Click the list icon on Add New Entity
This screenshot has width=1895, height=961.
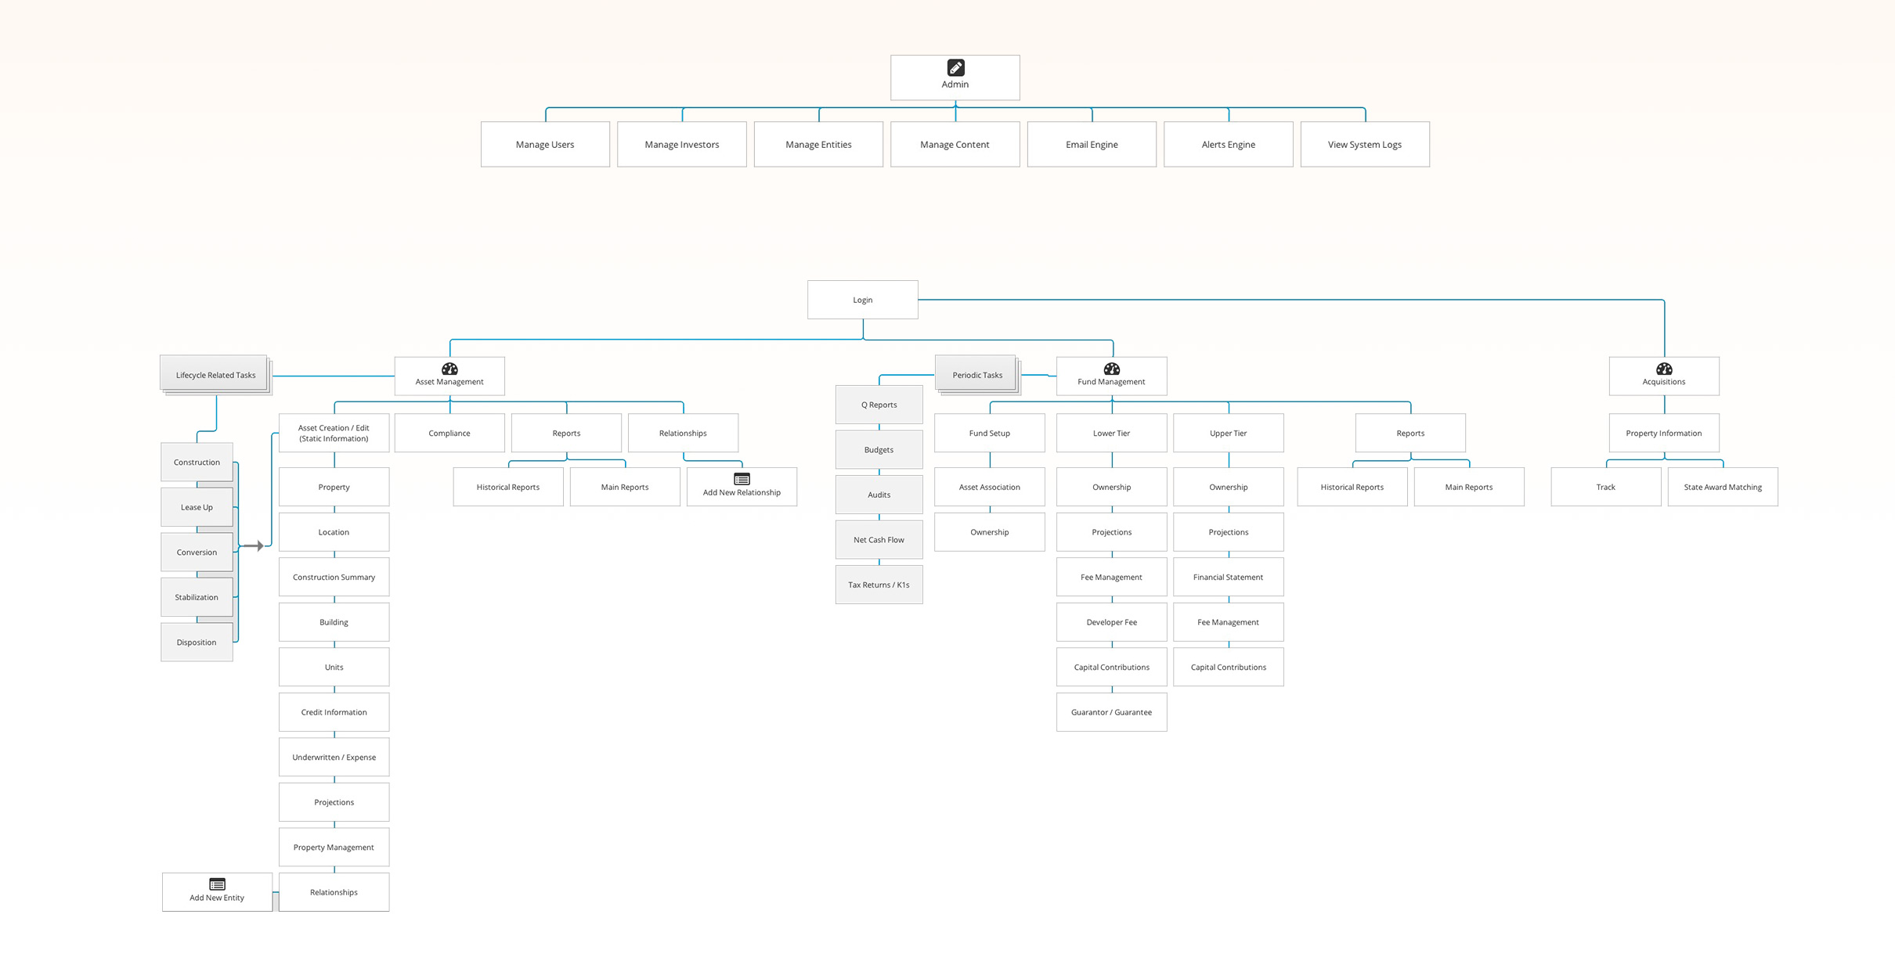tap(217, 884)
